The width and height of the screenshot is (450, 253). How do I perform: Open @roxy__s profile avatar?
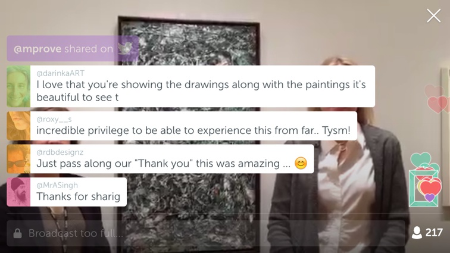[18, 126]
